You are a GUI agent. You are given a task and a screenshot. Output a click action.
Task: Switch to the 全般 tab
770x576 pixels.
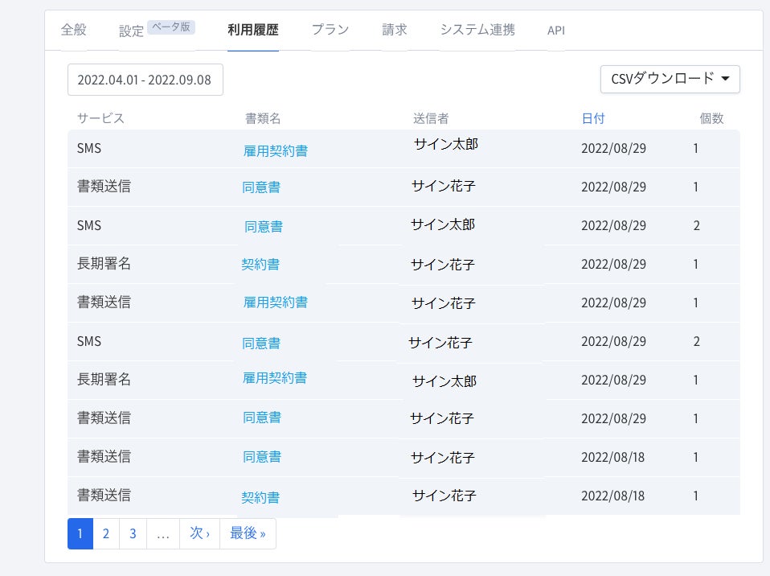pos(74,30)
